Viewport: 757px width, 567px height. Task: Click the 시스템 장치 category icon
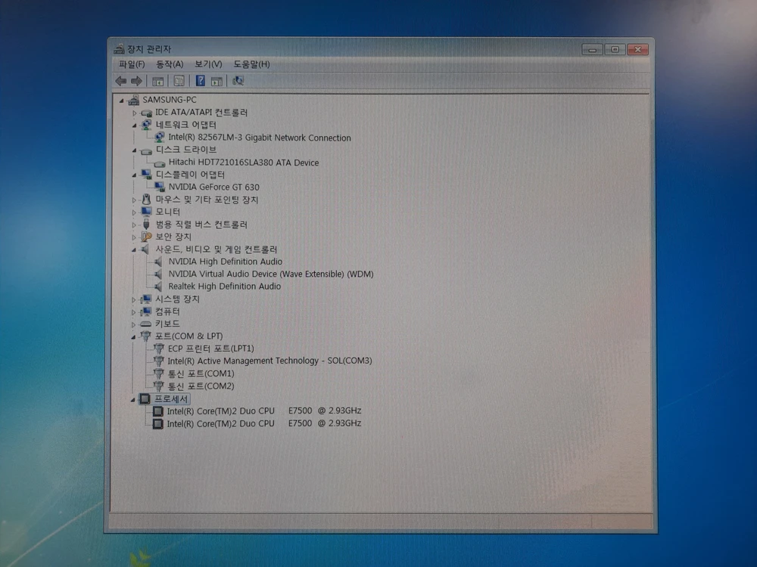pyautogui.click(x=145, y=299)
